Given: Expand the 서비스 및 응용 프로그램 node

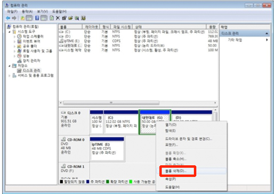Looking at the screenshot, I should [x=10, y=76].
